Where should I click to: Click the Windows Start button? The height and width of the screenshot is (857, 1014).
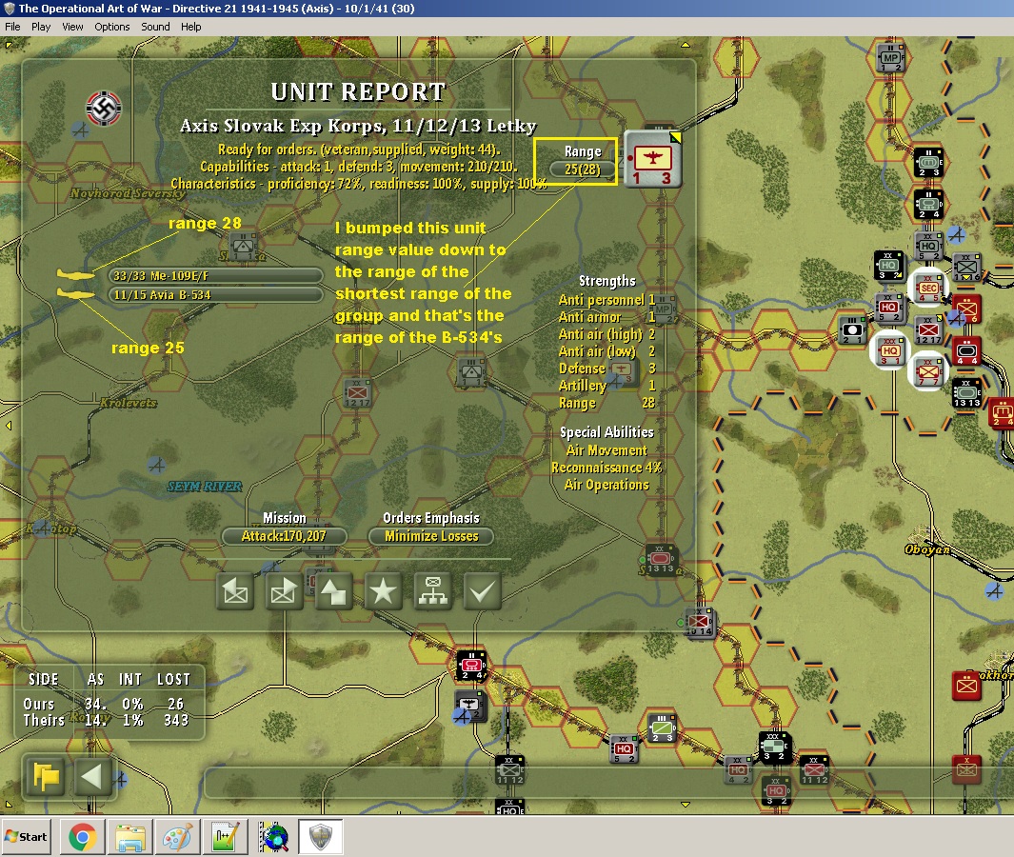pos(26,837)
